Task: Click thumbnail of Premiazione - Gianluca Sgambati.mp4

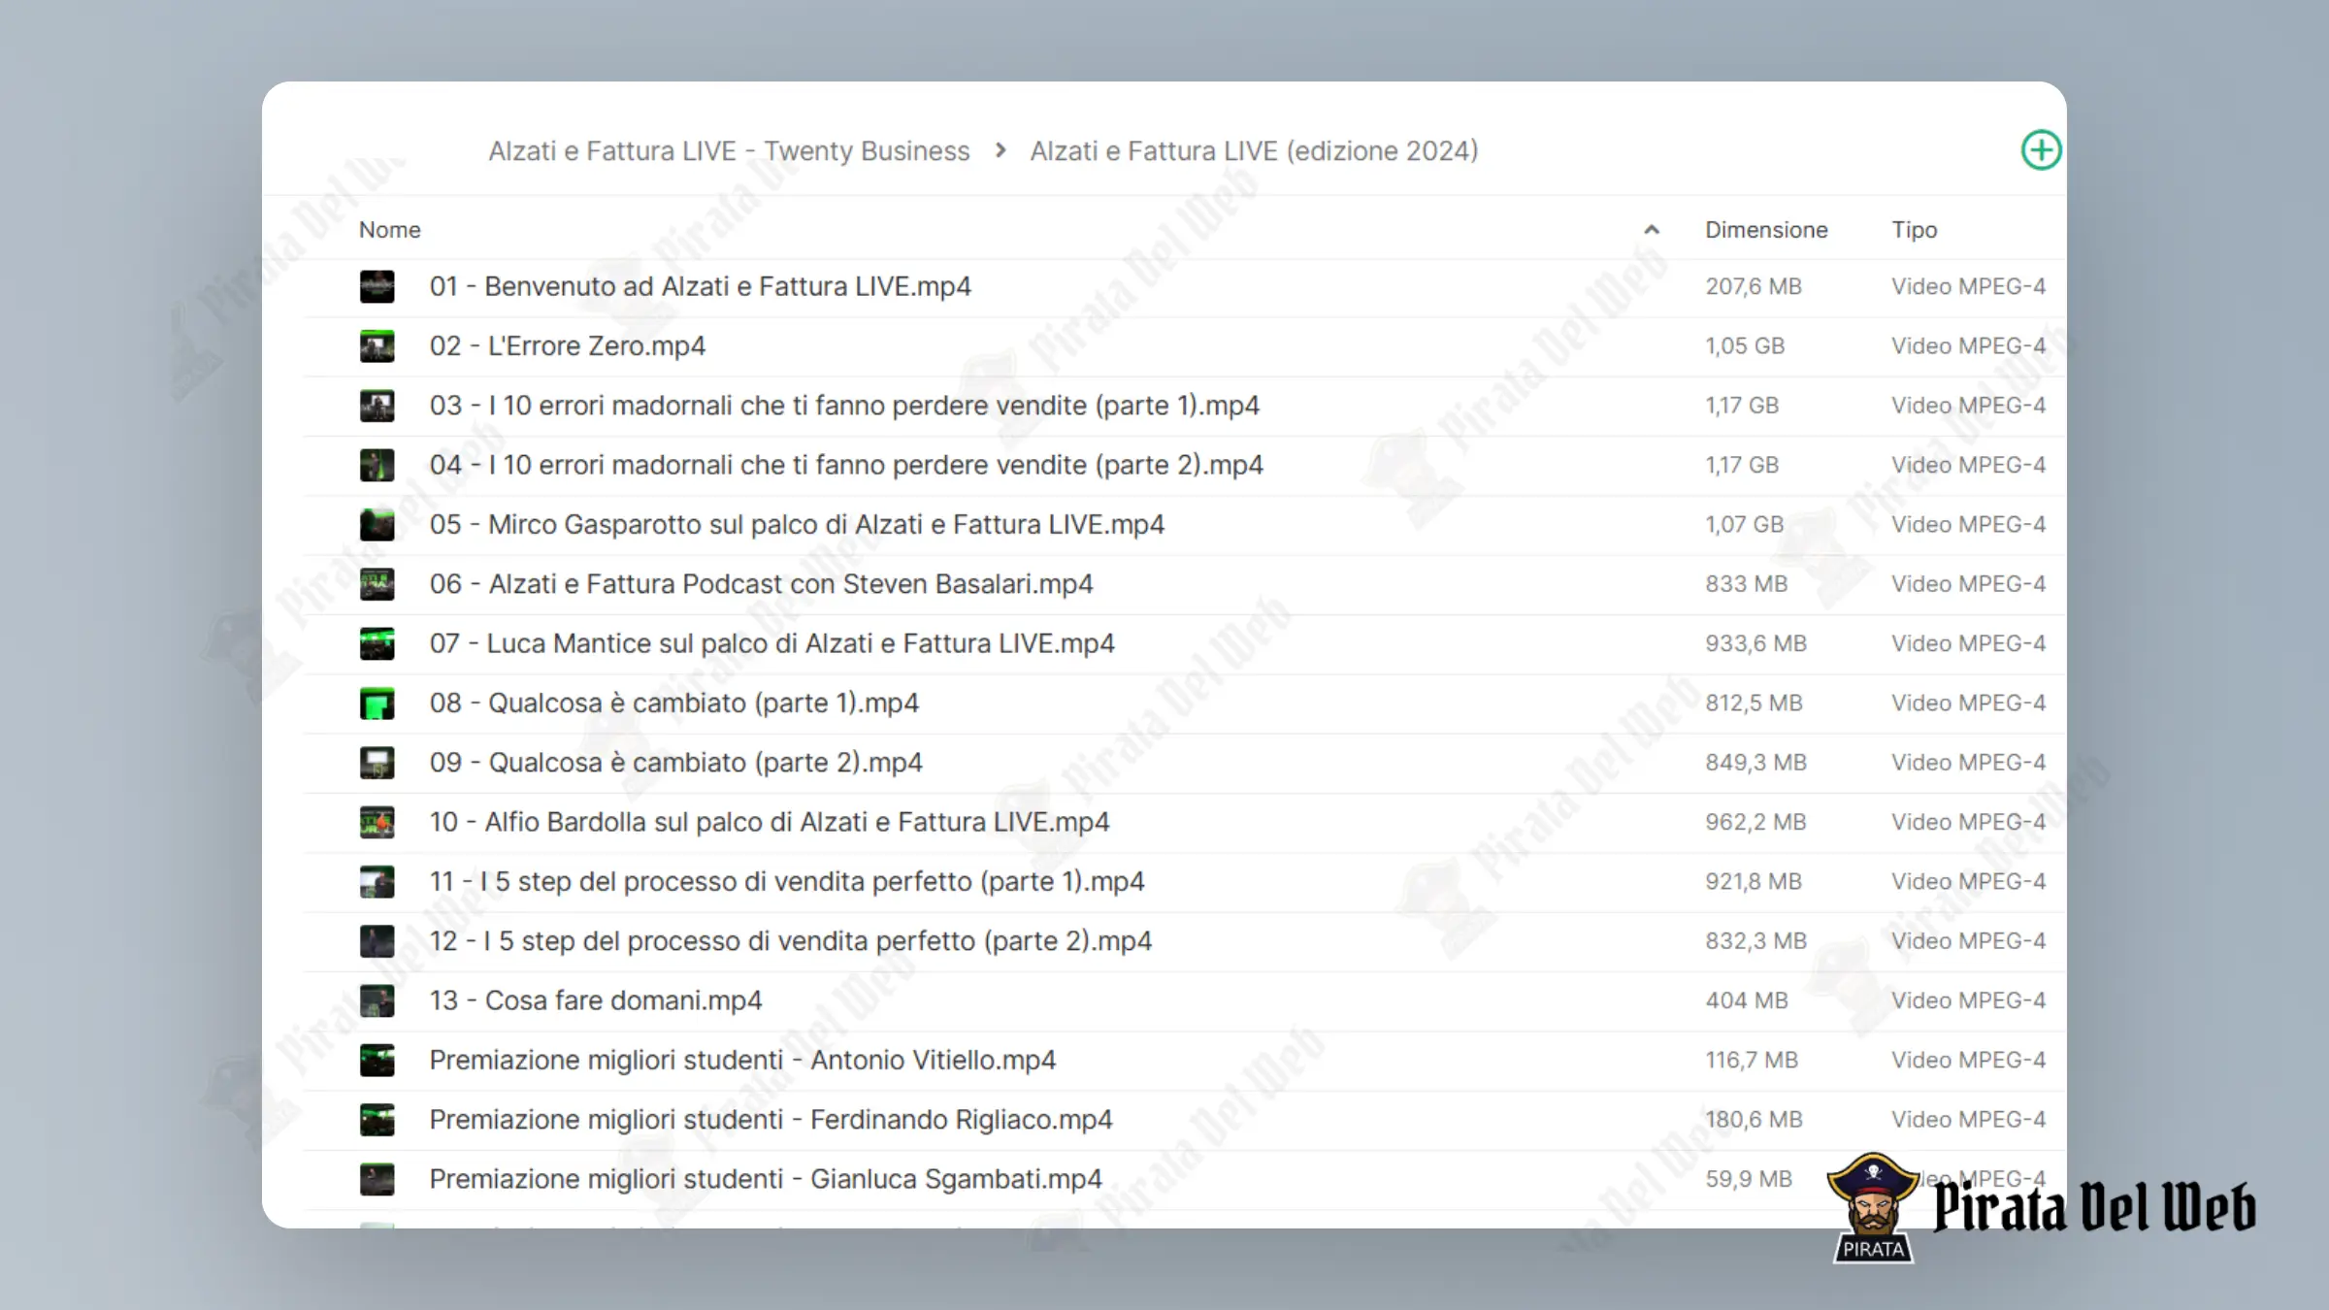Action: tap(377, 1179)
